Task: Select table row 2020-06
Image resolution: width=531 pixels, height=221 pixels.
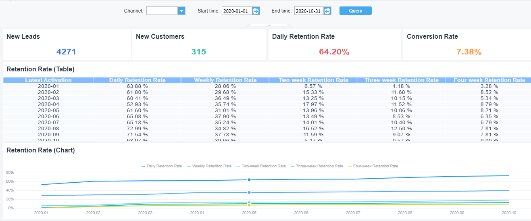Action: (267, 116)
